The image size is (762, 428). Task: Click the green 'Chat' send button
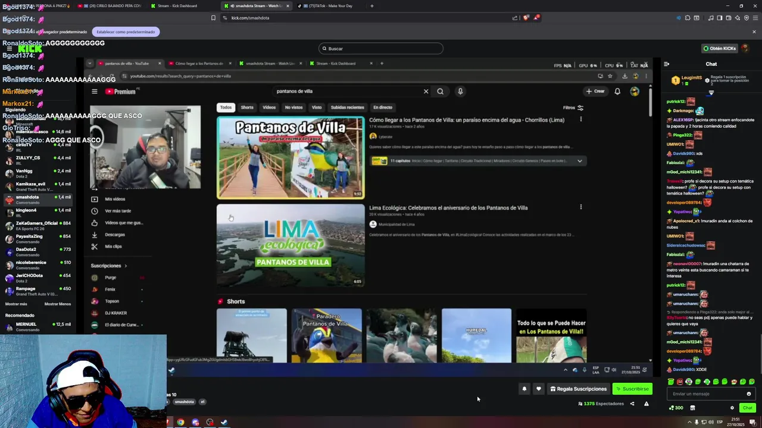748,408
